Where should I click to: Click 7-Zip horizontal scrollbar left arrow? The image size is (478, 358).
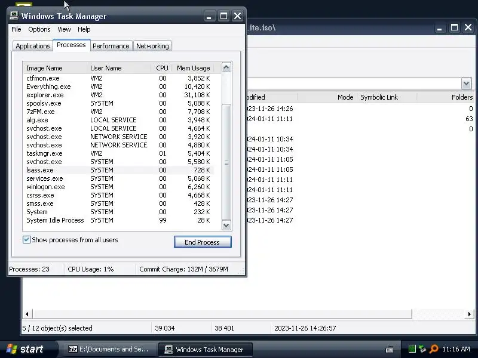[27, 314]
